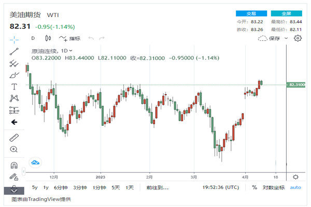Select the 6分钟 range
Screen dimensions: 311x207
coord(61,187)
